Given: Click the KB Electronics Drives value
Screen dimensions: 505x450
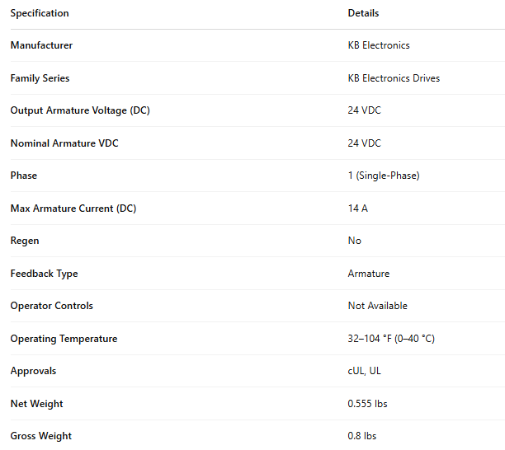Looking at the screenshot, I should [x=394, y=78].
